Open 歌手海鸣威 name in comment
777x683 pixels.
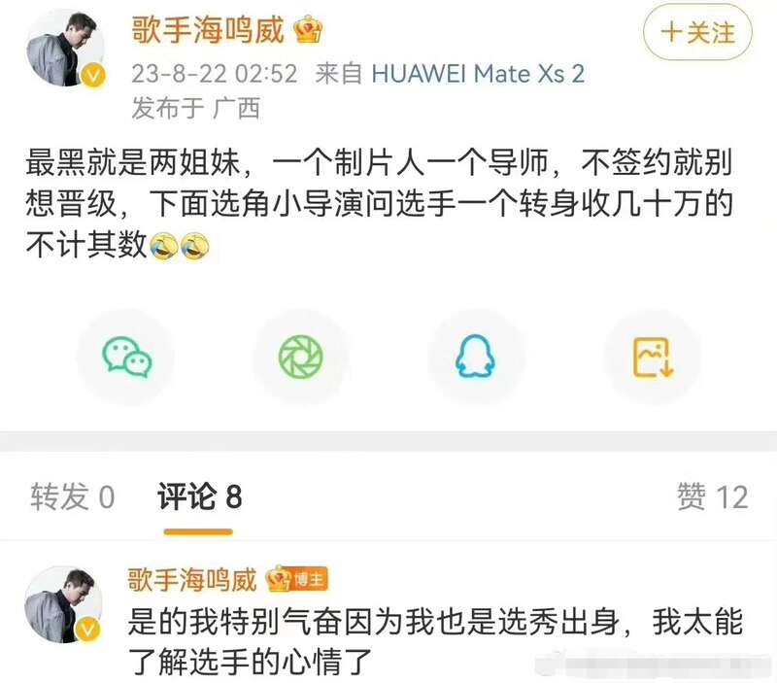pos(191,579)
